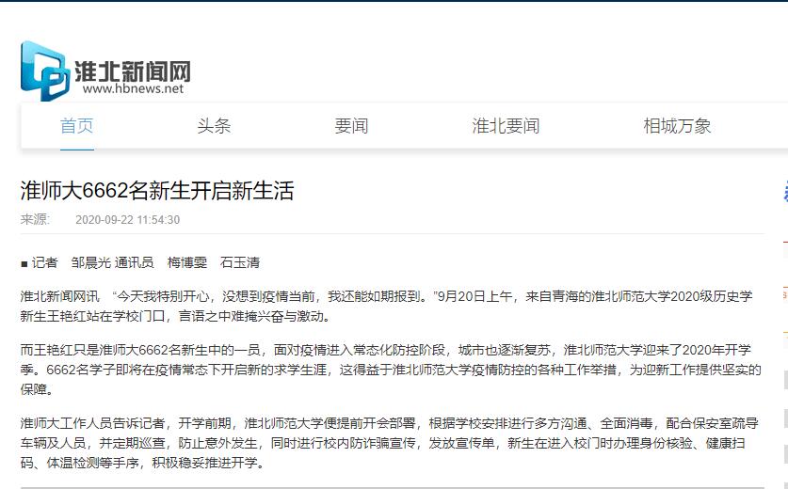Image resolution: width=788 pixels, height=489 pixels.
Task: Select the 淮北要闻 tab
Action: pos(506,126)
